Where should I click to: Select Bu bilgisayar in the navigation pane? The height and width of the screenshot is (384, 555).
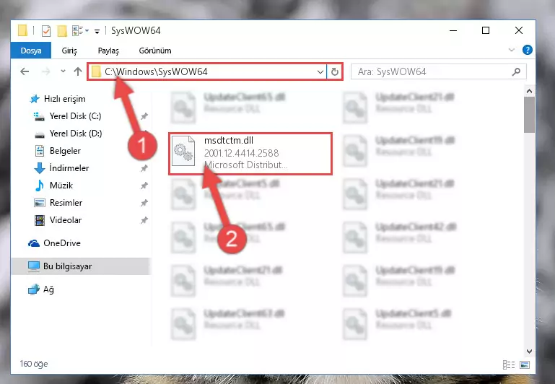pos(82,266)
